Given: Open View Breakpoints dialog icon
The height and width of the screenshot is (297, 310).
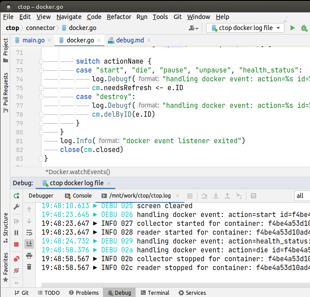Looking at the screenshot, I should click(x=16, y=259).
